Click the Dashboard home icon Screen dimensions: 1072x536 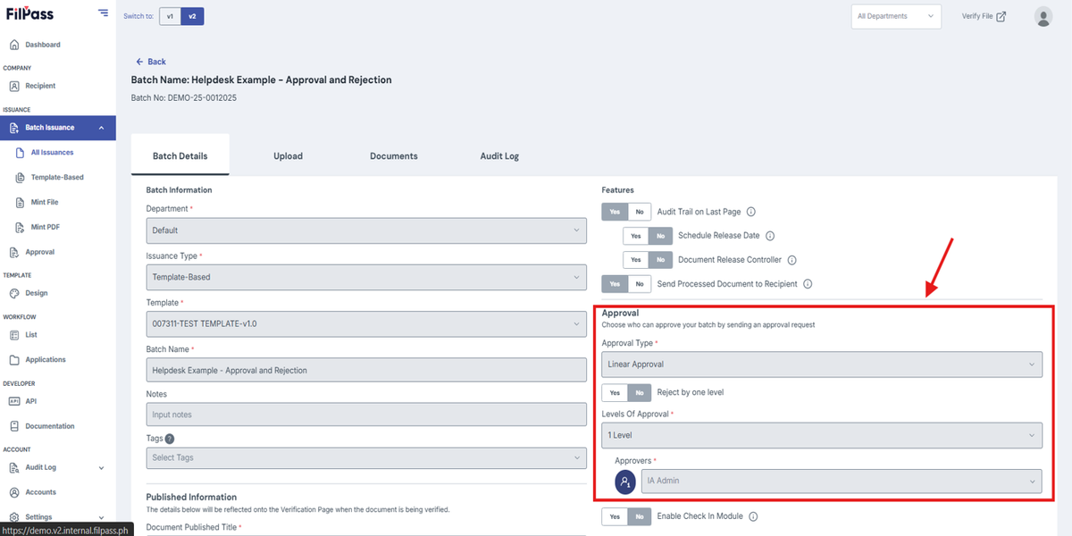14,45
